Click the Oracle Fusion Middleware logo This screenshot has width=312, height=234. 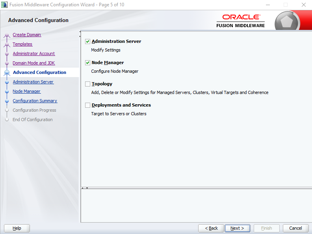(x=241, y=21)
